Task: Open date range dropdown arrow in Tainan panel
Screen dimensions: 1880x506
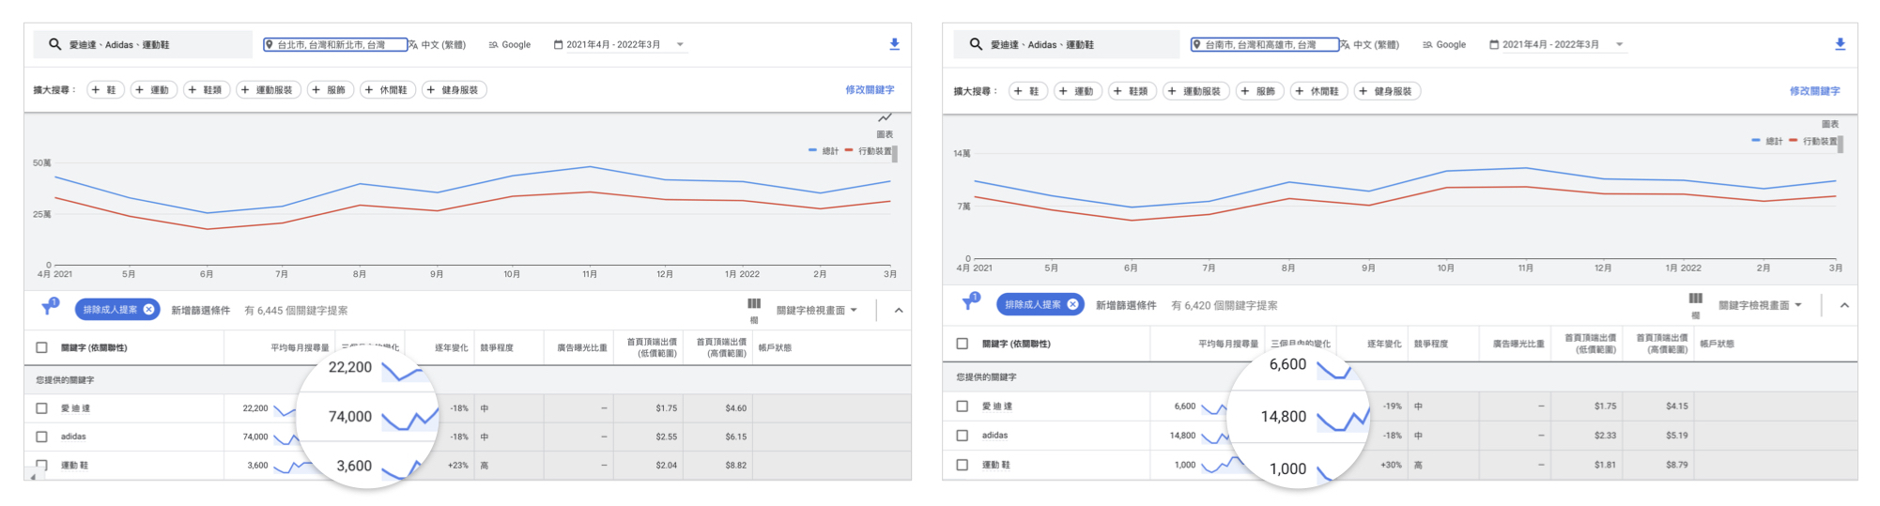Action: [x=1619, y=45]
